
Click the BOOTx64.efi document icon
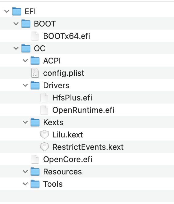pyautogui.click(x=35, y=36)
